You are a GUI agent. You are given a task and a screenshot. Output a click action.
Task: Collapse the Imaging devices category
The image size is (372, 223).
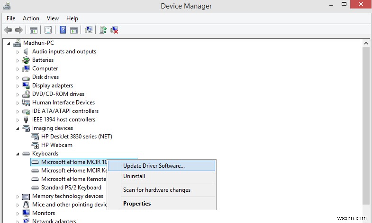point(18,128)
